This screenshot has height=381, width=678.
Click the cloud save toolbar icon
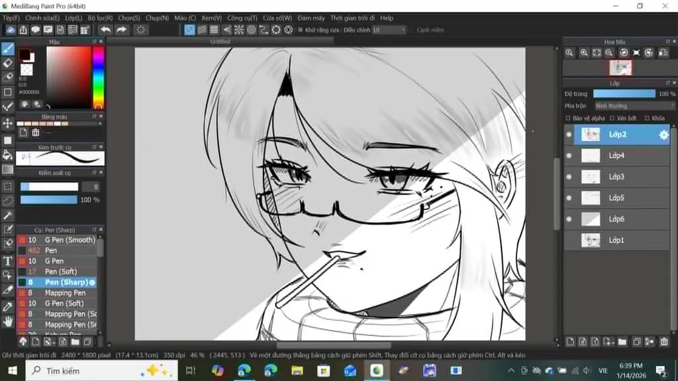pos(11,30)
